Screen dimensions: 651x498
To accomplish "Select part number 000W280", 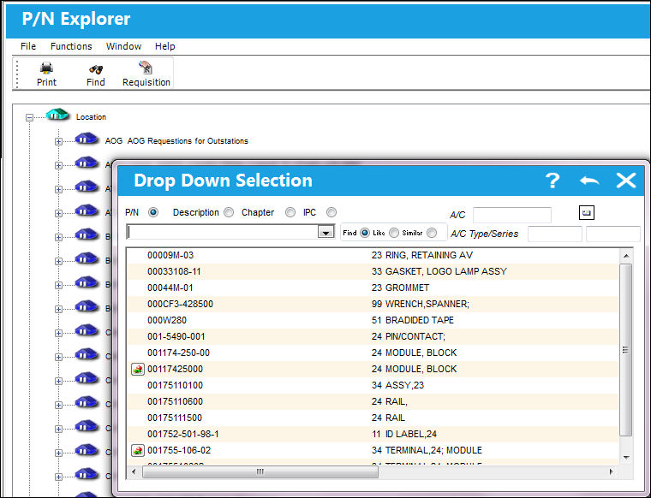I will [x=167, y=320].
